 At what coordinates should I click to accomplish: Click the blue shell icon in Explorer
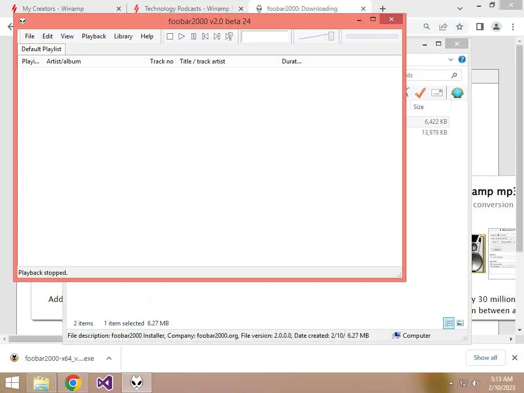pos(457,93)
